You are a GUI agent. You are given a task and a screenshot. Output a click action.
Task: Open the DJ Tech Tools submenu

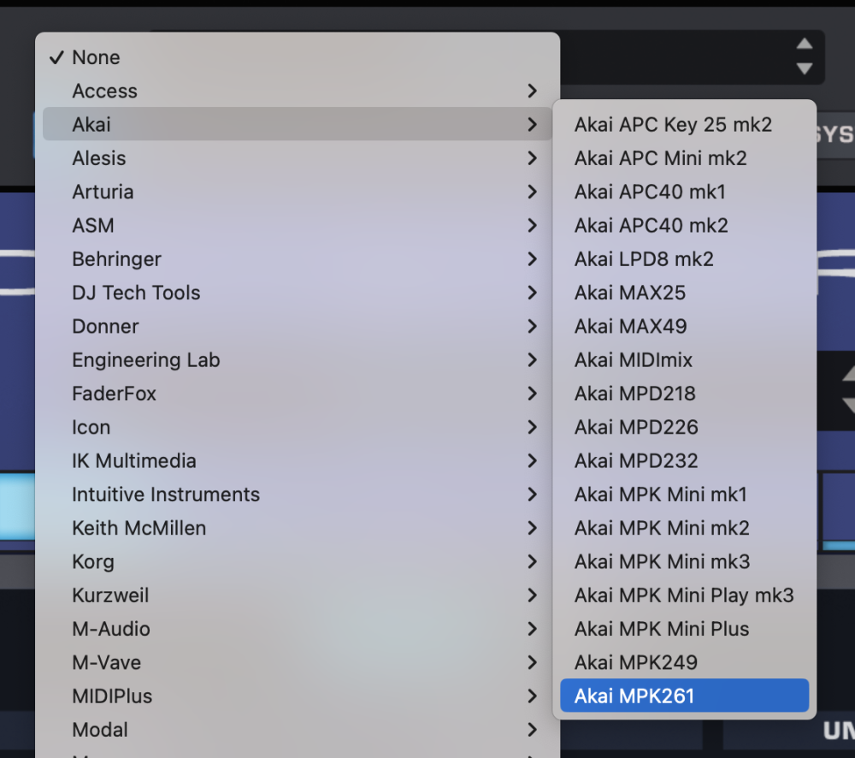click(x=136, y=293)
